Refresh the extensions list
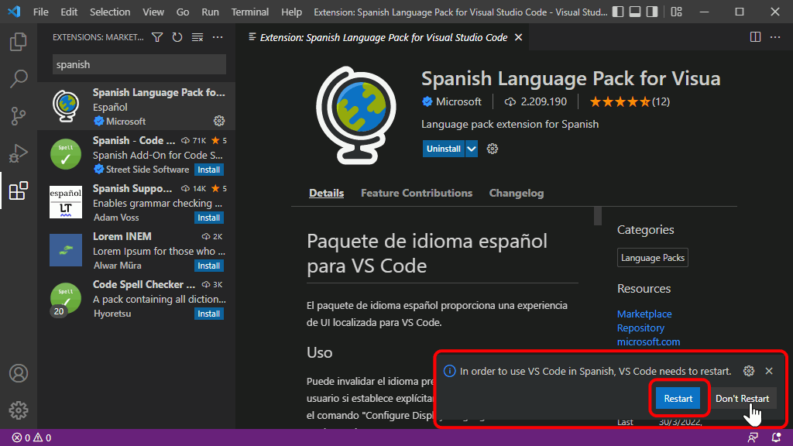 [177, 37]
